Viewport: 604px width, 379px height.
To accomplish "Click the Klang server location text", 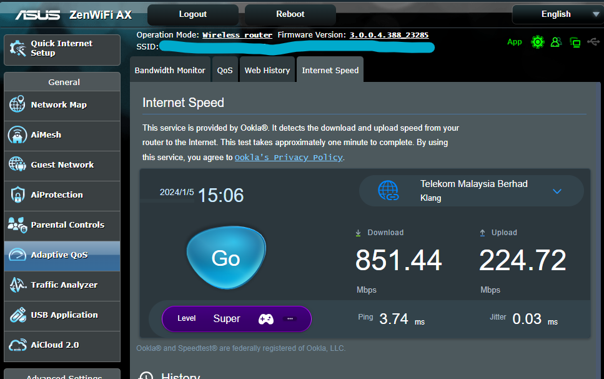I will tap(430, 198).
